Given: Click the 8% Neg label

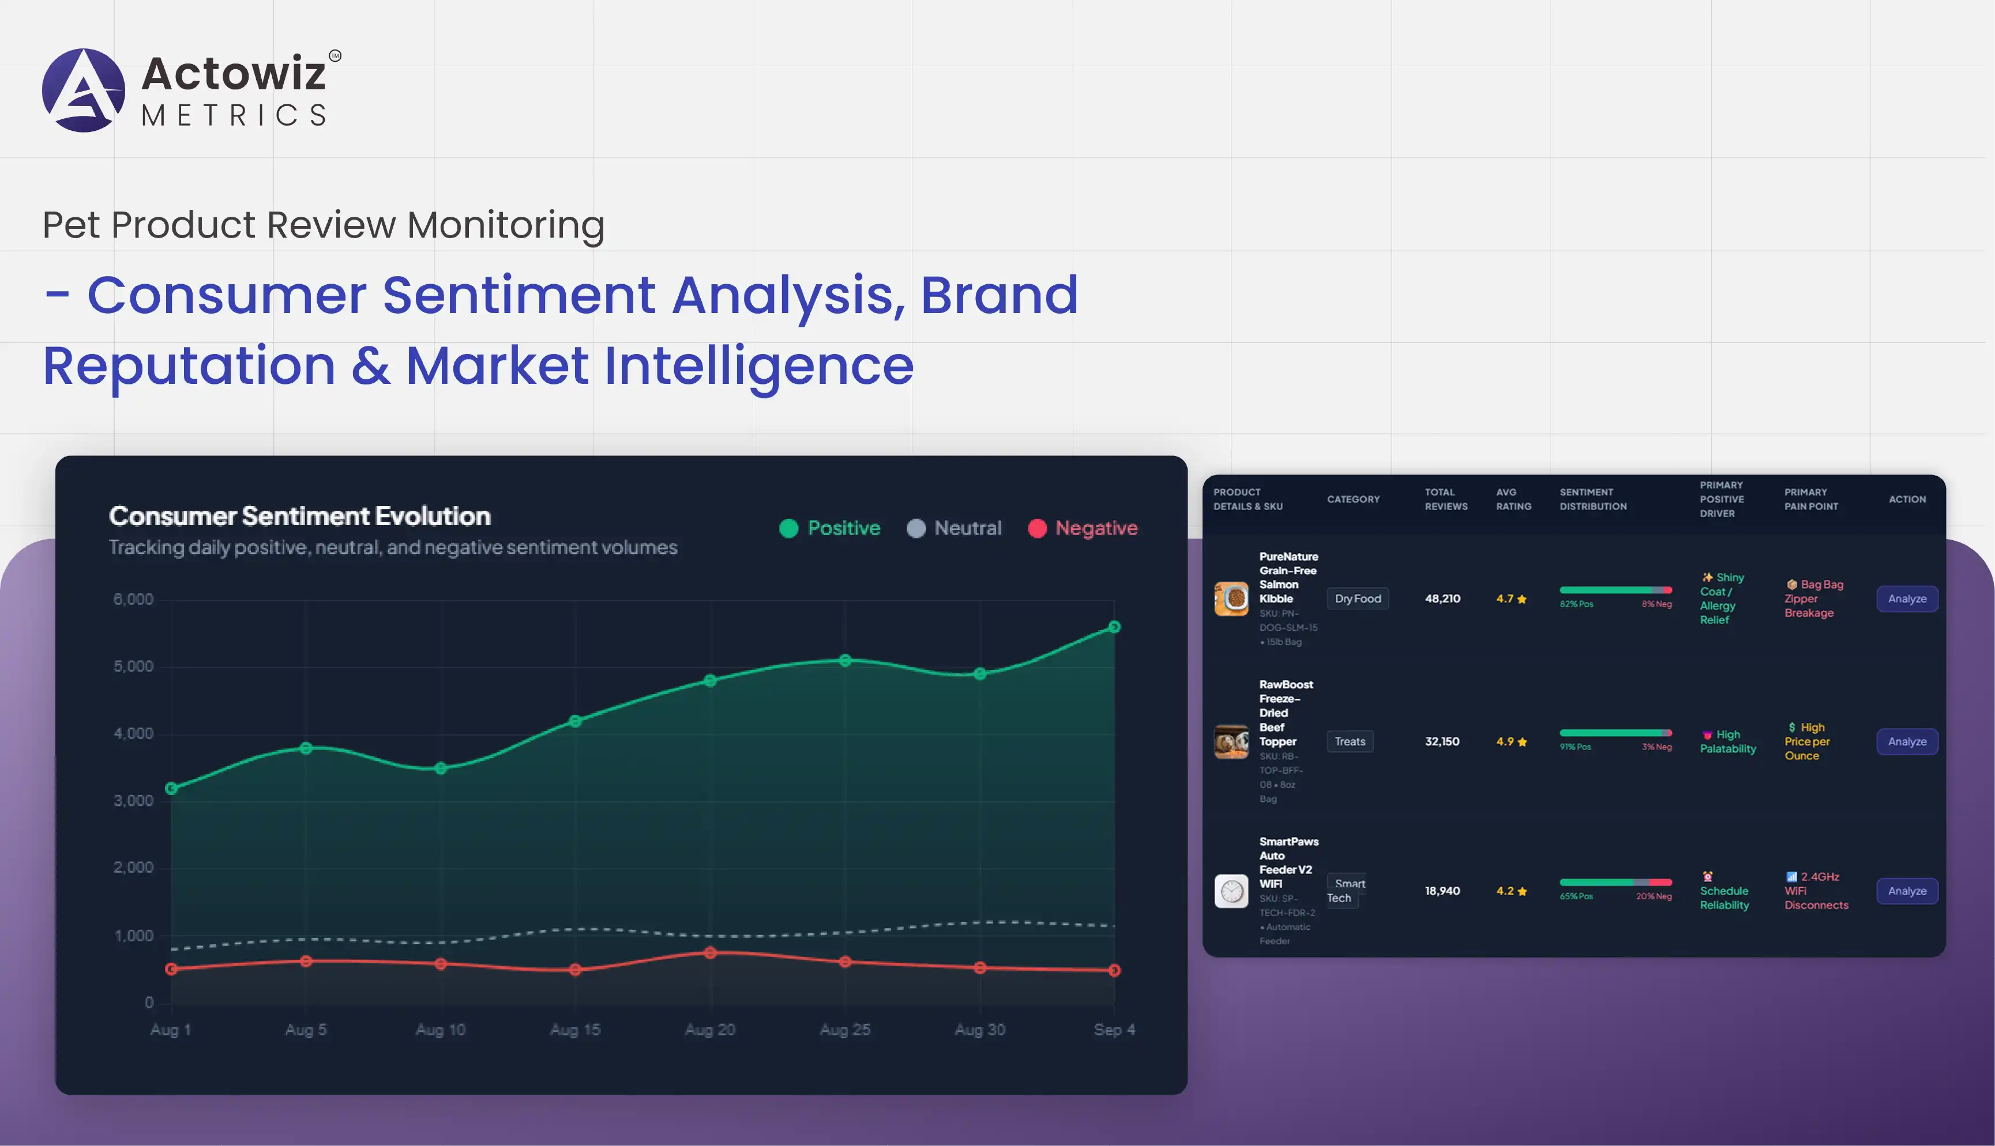Looking at the screenshot, I should (1656, 605).
